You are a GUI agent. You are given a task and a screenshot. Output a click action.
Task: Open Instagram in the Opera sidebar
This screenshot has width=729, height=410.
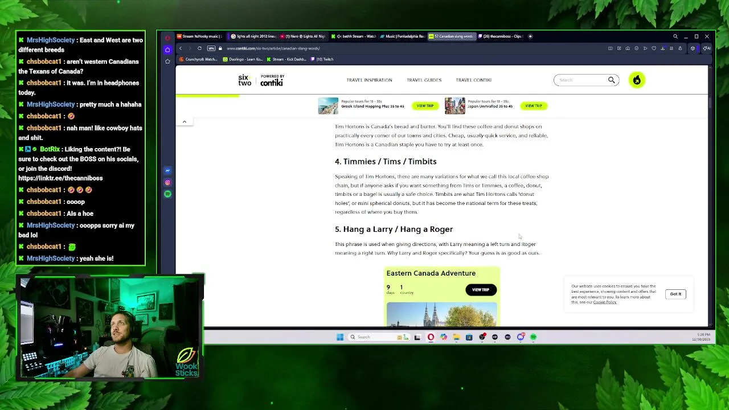pos(167,183)
